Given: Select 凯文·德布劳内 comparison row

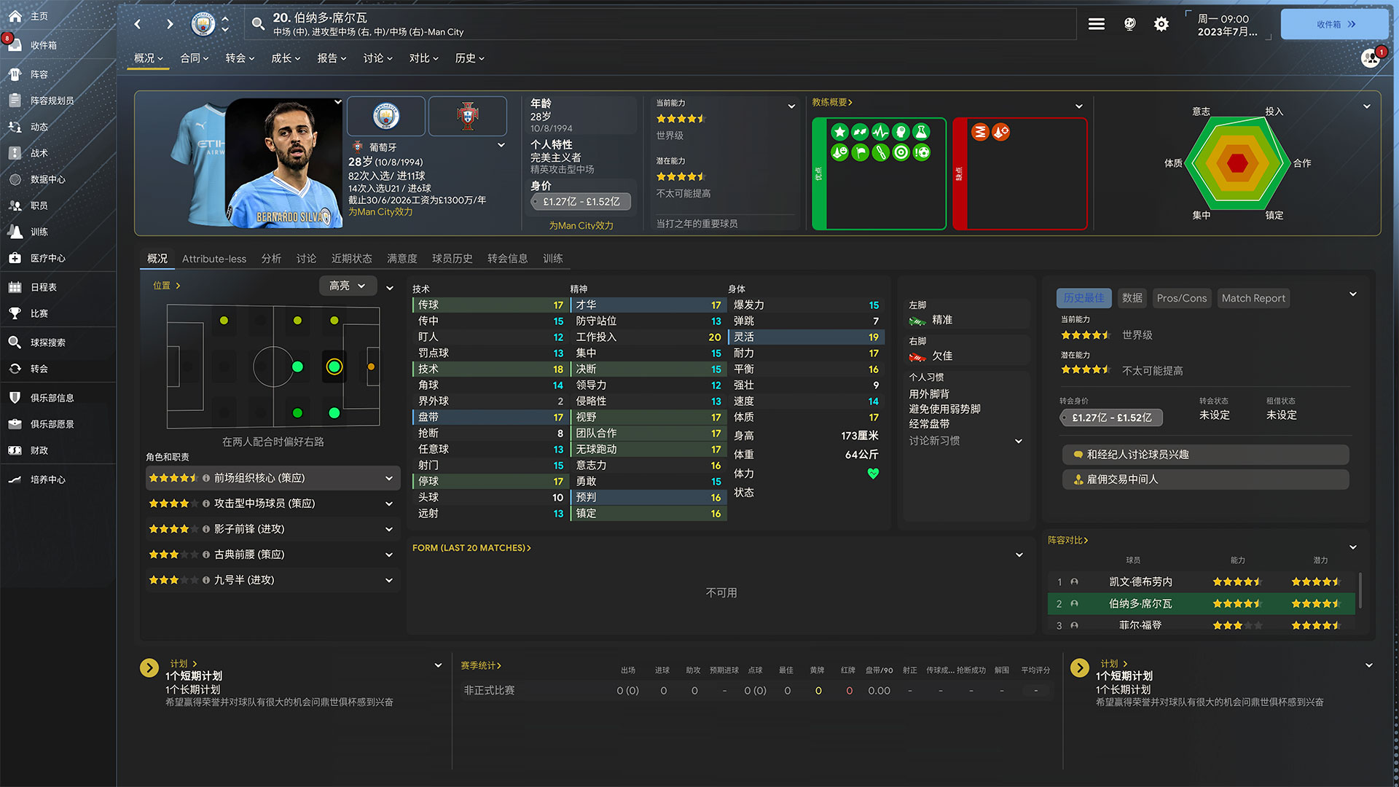Looking at the screenshot, I should click(x=1201, y=582).
